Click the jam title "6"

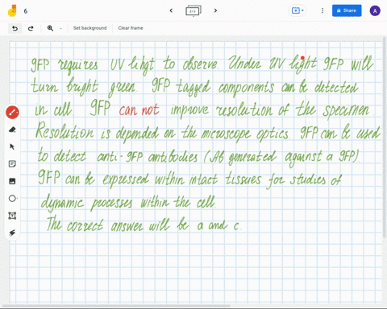pos(26,11)
